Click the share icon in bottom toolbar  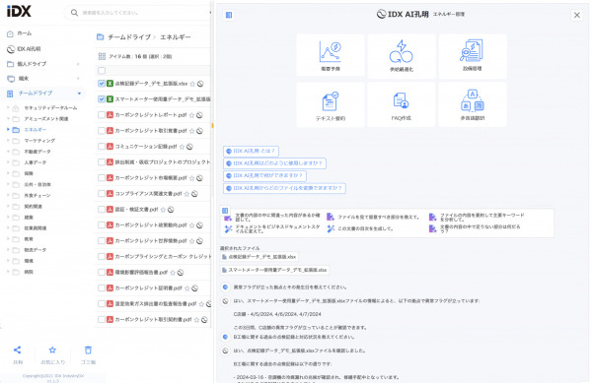click(x=18, y=350)
